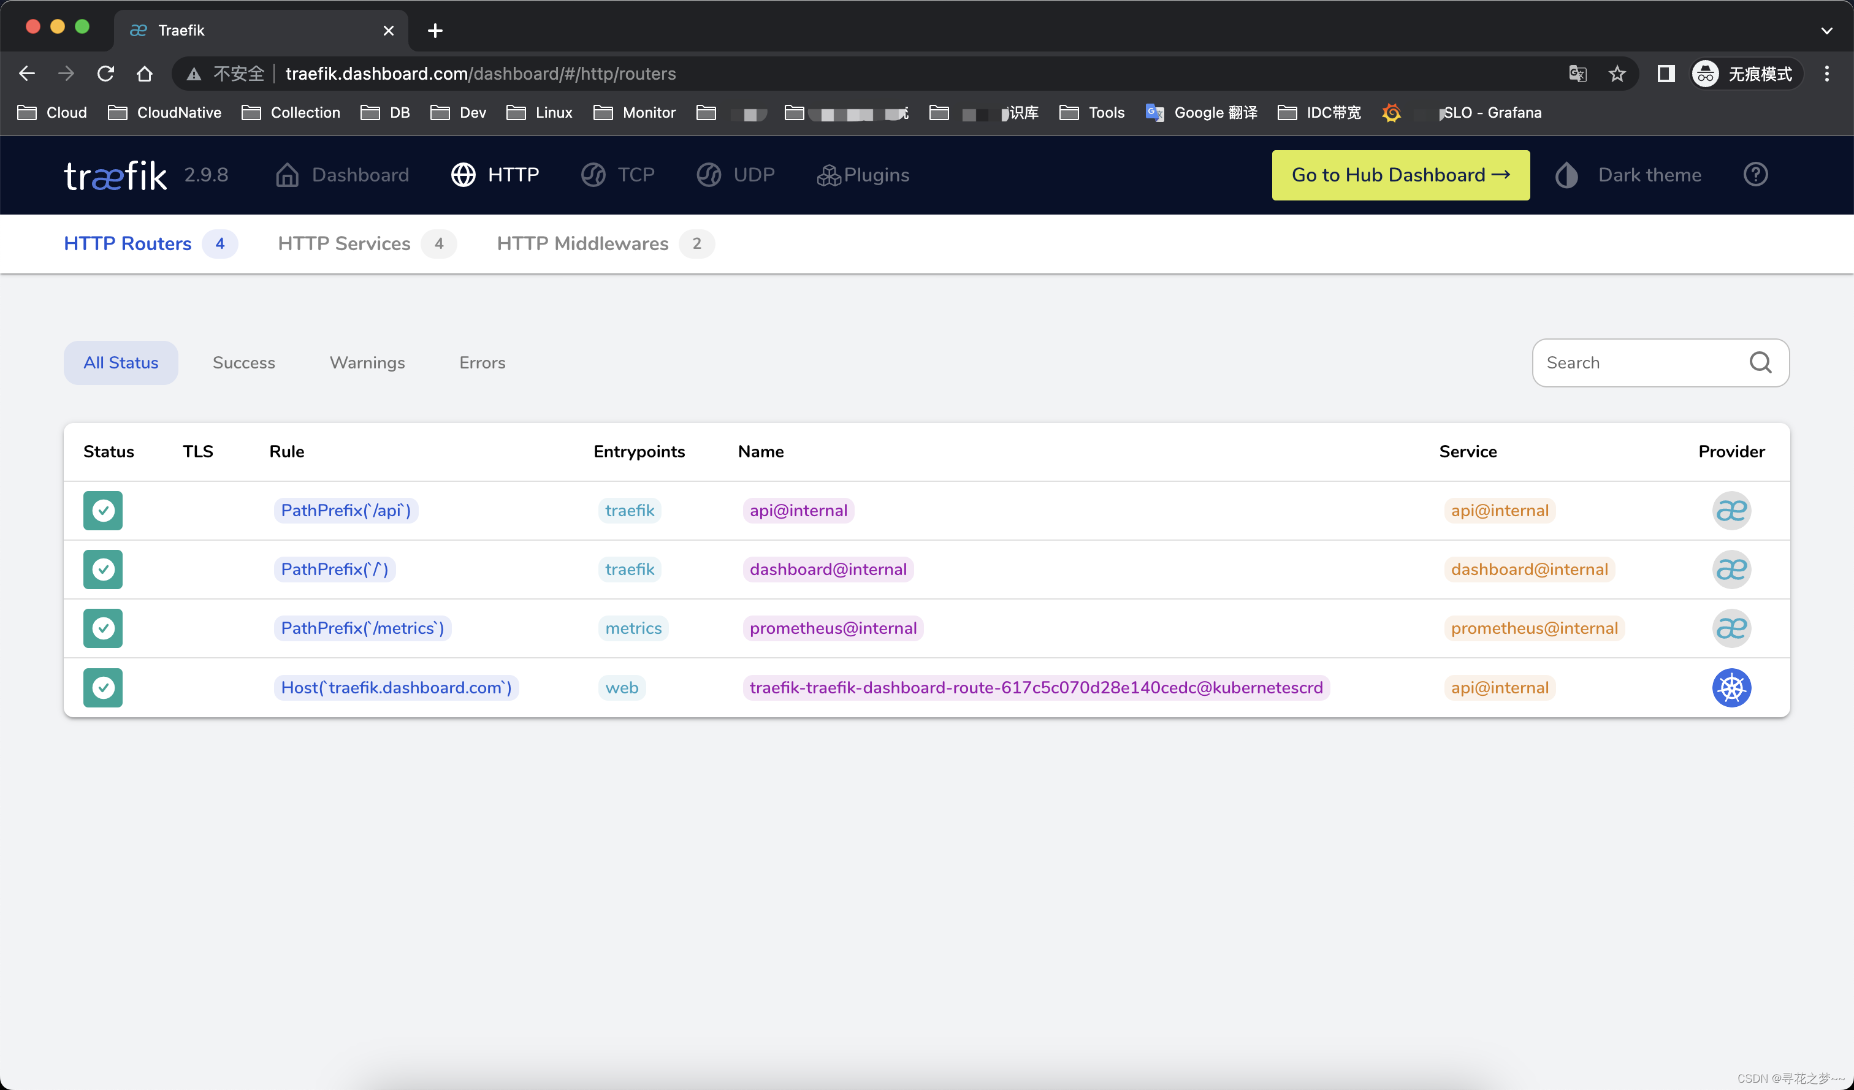Image resolution: width=1854 pixels, height=1090 pixels.
Task: Toggle the Dark theme switch
Action: click(x=1628, y=175)
